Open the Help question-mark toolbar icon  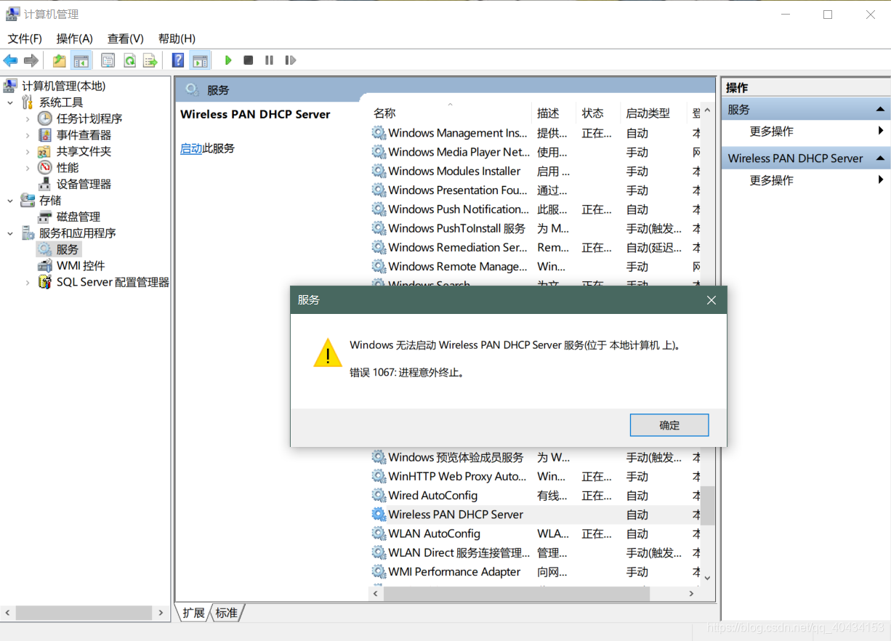(178, 60)
